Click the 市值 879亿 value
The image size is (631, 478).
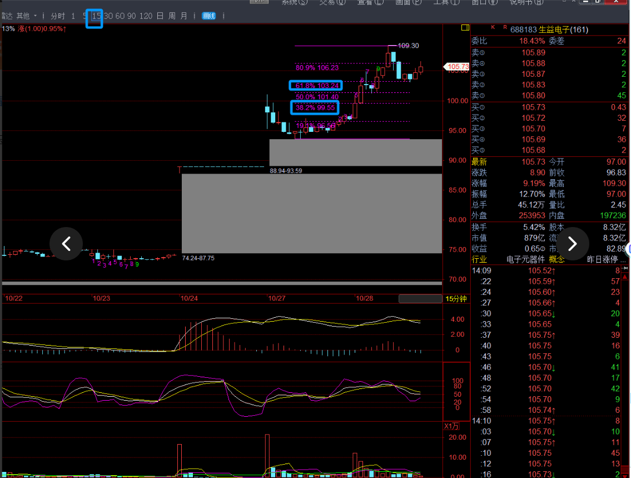534,238
